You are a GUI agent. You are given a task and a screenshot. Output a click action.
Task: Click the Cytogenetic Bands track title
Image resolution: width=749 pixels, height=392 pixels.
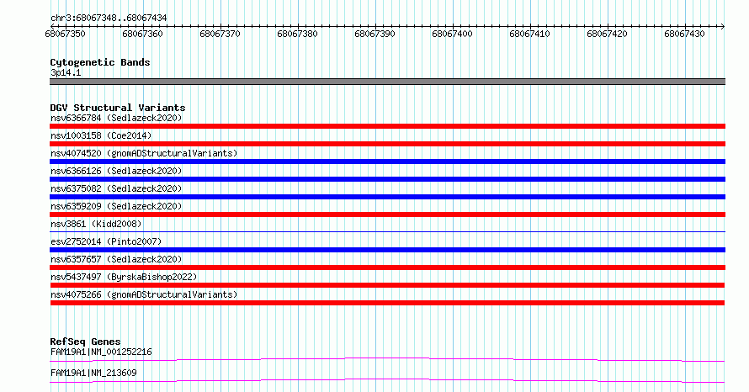(100, 62)
